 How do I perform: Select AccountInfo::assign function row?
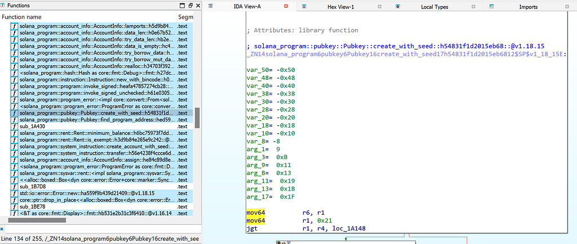(x=101, y=160)
